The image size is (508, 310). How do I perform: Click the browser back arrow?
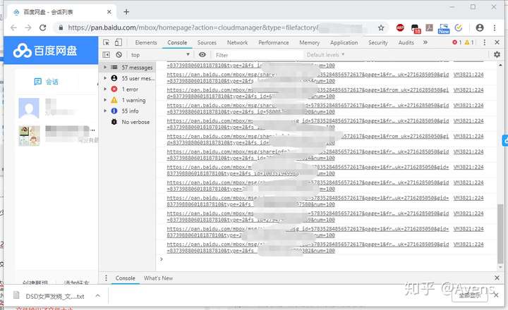coord(13,27)
